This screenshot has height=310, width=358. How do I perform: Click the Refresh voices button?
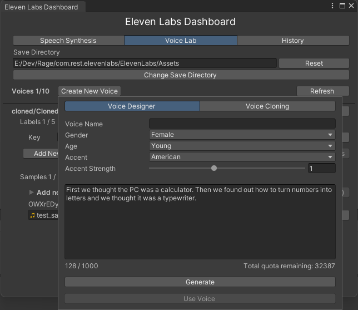(322, 91)
